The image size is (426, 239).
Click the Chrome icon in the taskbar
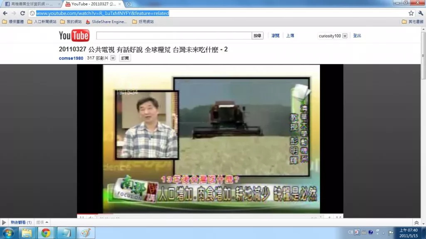coord(46,233)
